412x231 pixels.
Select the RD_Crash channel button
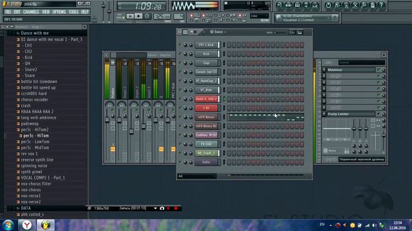(207, 153)
